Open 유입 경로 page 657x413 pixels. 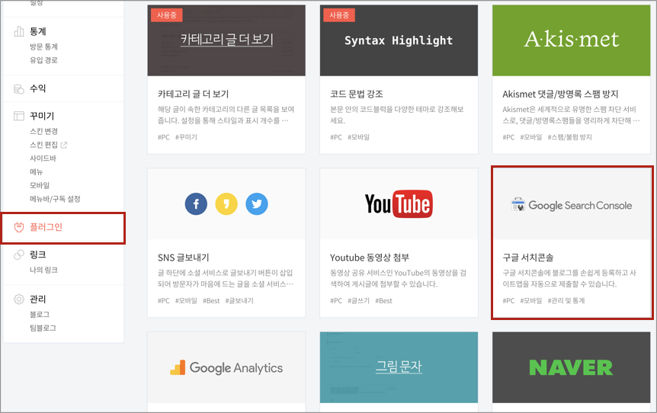pyautogui.click(x=43, y=60)
